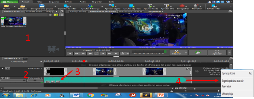
Task: Switch to the Exporter ribbon tab
Action: pos(97,2)
